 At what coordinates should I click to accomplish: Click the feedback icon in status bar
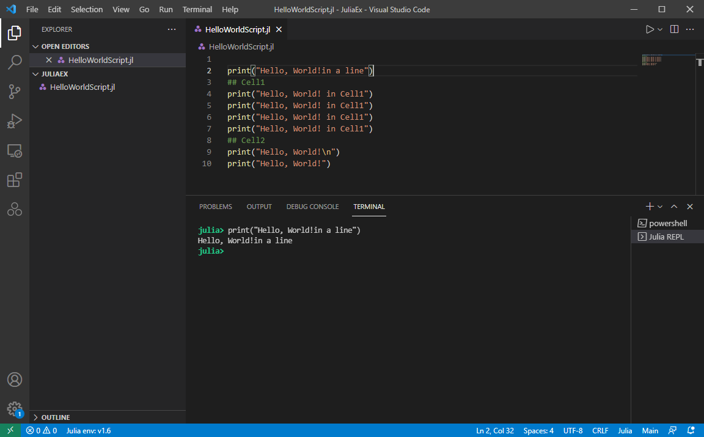point(672,430)
